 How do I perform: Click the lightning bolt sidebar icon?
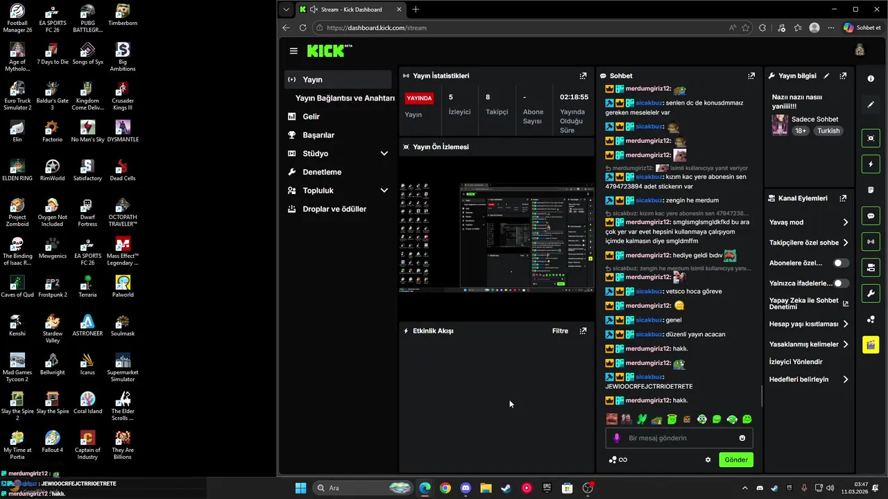point(871,164)
